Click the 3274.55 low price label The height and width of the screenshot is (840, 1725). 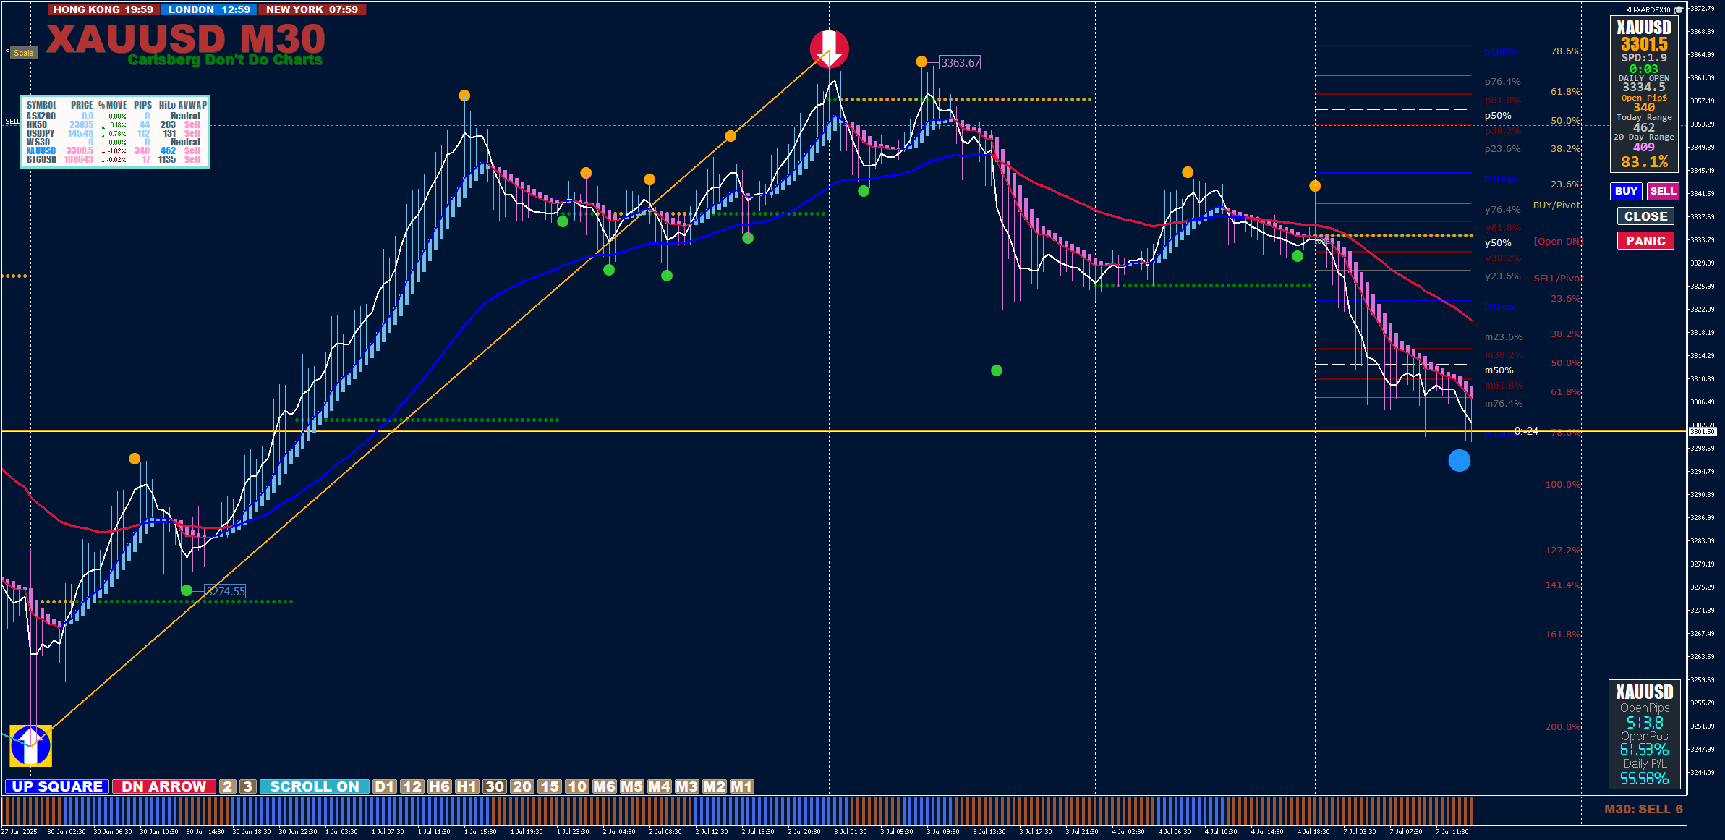pos(226,591)
